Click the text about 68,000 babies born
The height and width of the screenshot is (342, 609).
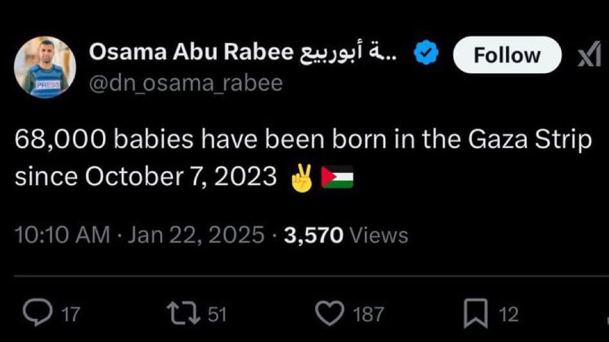tap(303, 158)
